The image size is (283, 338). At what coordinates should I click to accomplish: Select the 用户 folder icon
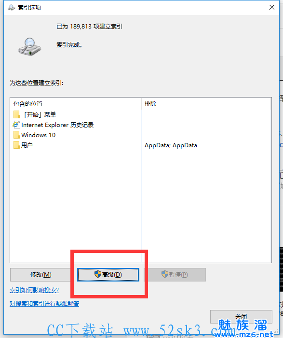pos(16,145)
